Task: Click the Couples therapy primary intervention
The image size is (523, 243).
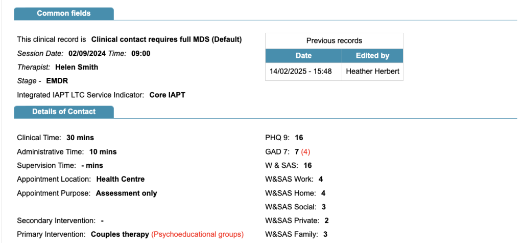Action: (x=120, y=234)
